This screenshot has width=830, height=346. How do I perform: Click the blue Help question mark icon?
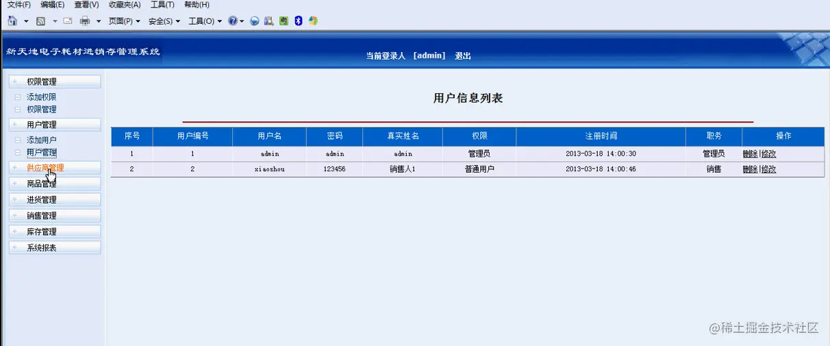[233, 21]
